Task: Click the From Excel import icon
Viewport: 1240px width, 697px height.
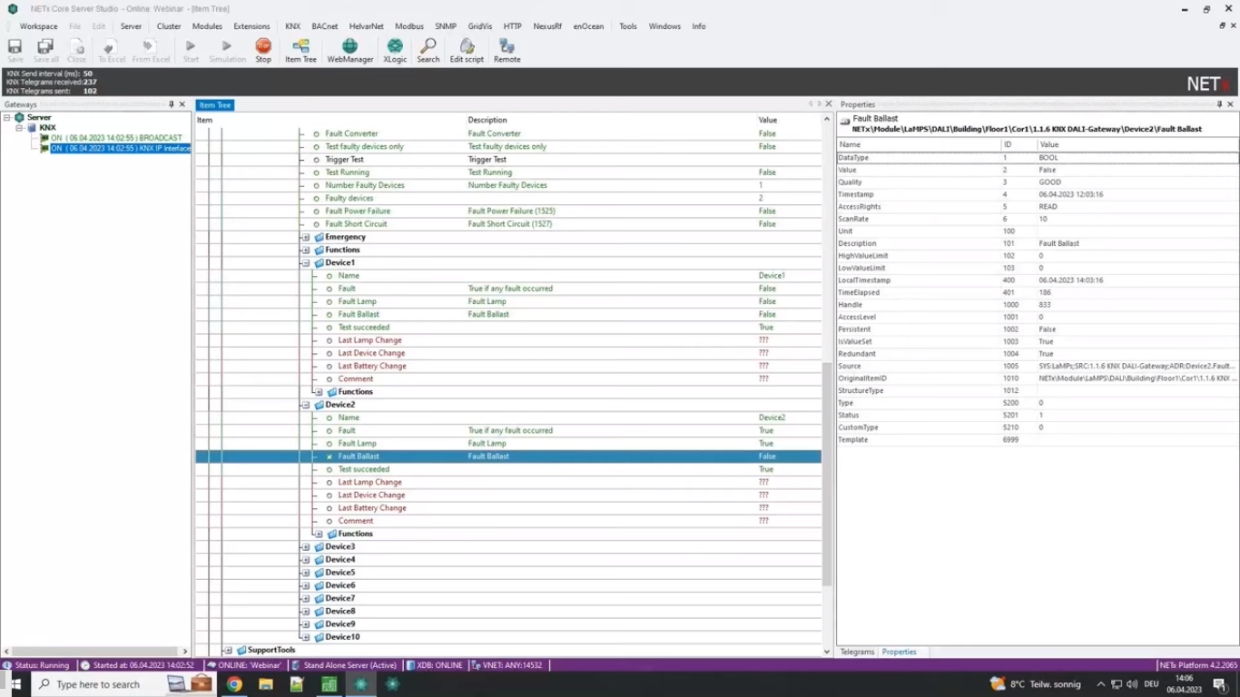Action: (151, 51)
